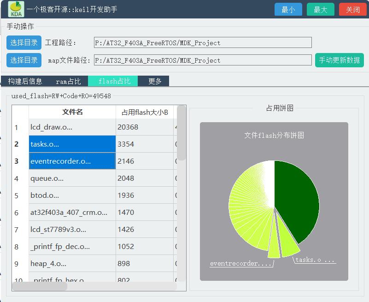Viewport: 369px width, 302px height.
Task: Open the 更多 tab
Action: 154,81
